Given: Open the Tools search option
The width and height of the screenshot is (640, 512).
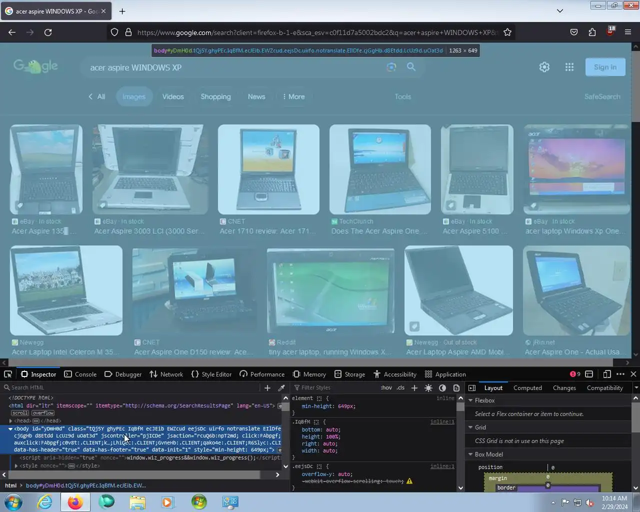Looking at the screenshot, I should [402, 96].
